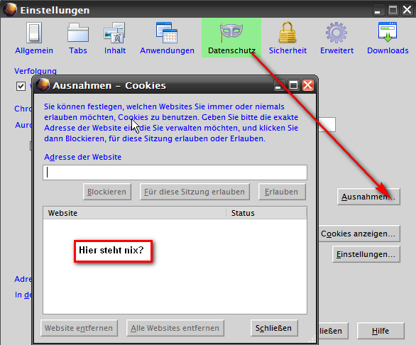Click the Hilfe button

381,331
